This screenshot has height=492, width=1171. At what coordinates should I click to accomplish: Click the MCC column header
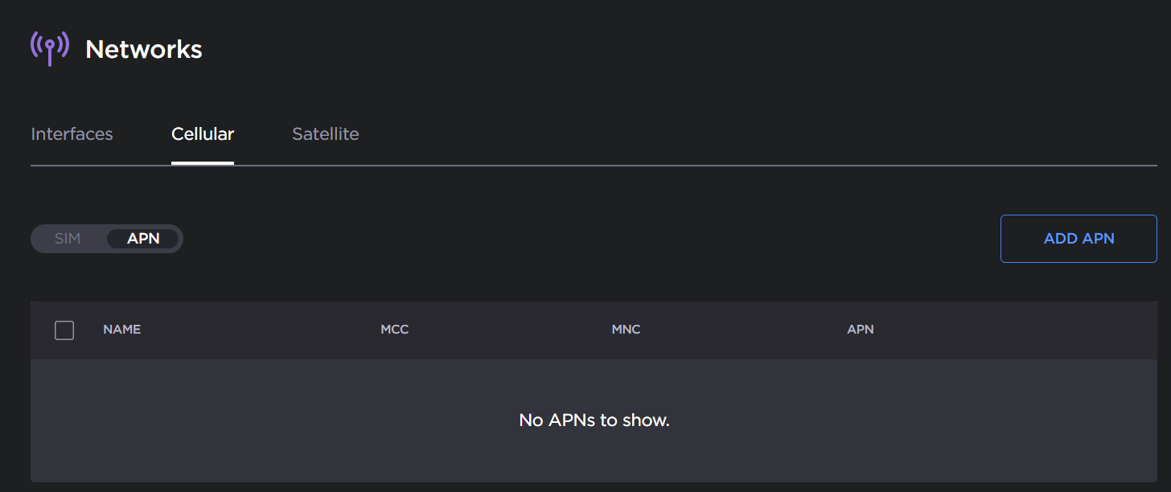coord(394,330)
